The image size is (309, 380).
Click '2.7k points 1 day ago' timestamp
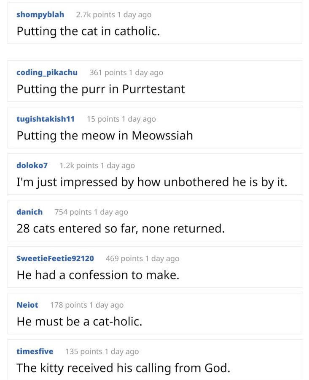[114, 15]
